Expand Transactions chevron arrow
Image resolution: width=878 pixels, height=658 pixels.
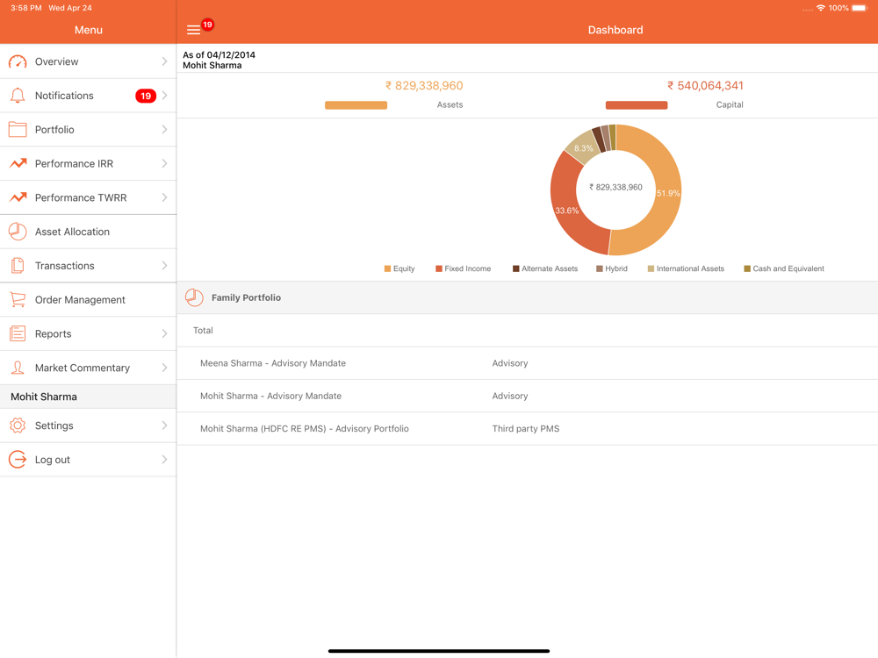[x=164, y=266]
